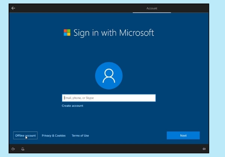Click the Microsoft four-color logo
The image size is (225, 157).
pyautogui.click(x=67, y=33)
